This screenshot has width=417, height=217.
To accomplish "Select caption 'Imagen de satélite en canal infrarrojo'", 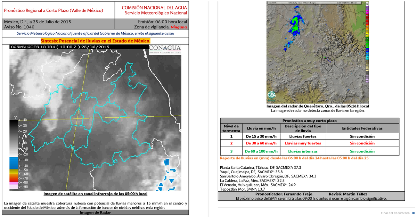I will coord(95,194).
